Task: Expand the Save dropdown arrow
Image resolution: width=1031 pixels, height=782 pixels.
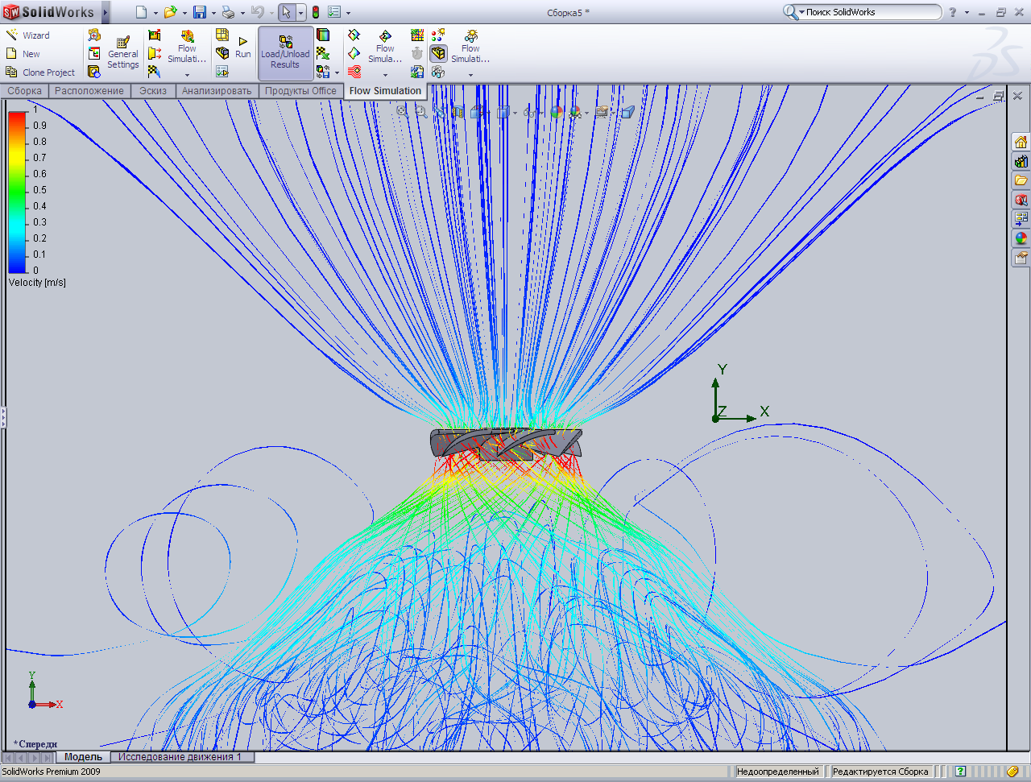Action: coord(213,13)
